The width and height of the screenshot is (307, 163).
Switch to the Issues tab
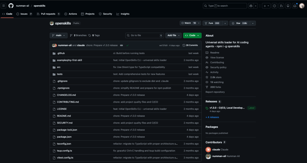pos(24,14)
